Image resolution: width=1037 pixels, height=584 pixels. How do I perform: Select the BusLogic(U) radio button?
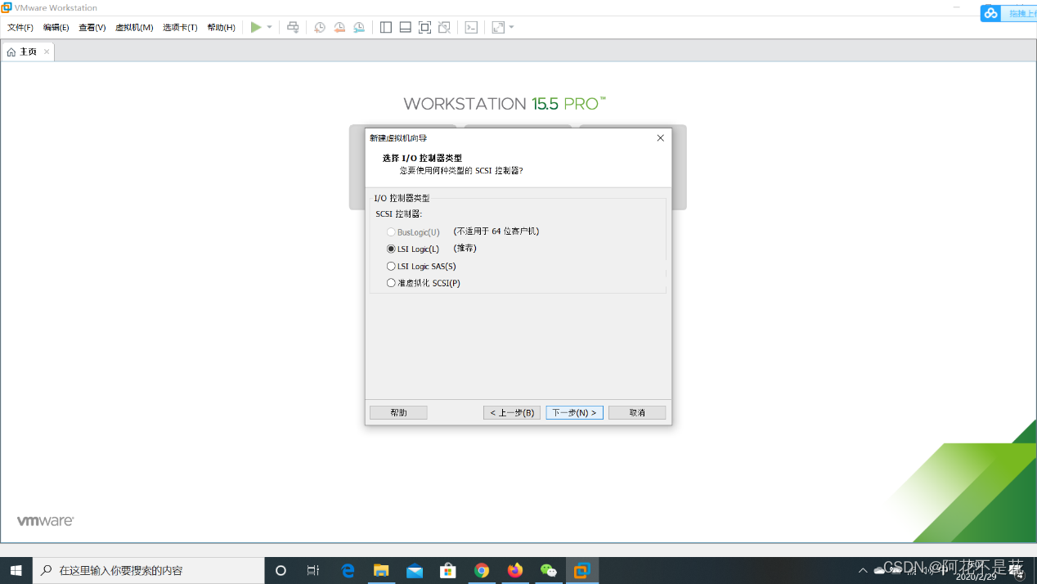coord(391,232)
